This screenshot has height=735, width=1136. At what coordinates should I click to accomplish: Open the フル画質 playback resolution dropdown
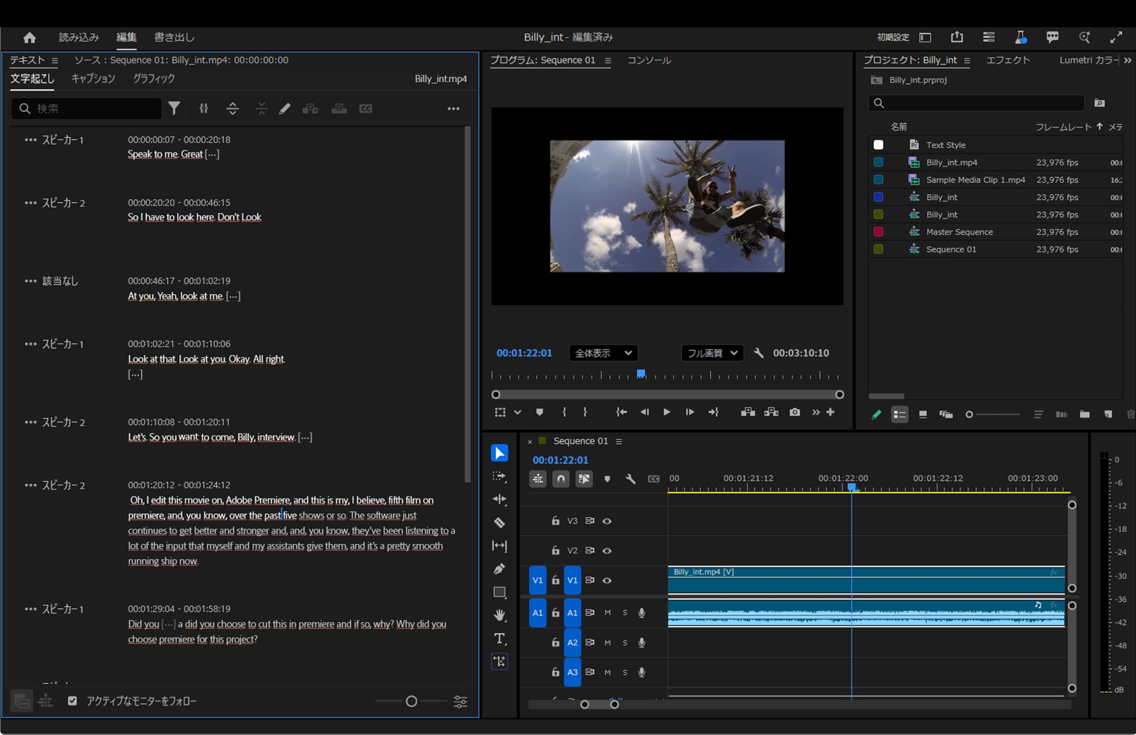(x=712, y=353)
